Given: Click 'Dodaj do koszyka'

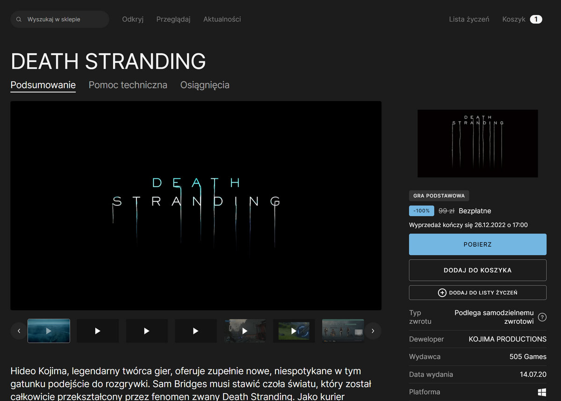Looking at the screenshot, I should pyautogui.click(x=477, y=270).
